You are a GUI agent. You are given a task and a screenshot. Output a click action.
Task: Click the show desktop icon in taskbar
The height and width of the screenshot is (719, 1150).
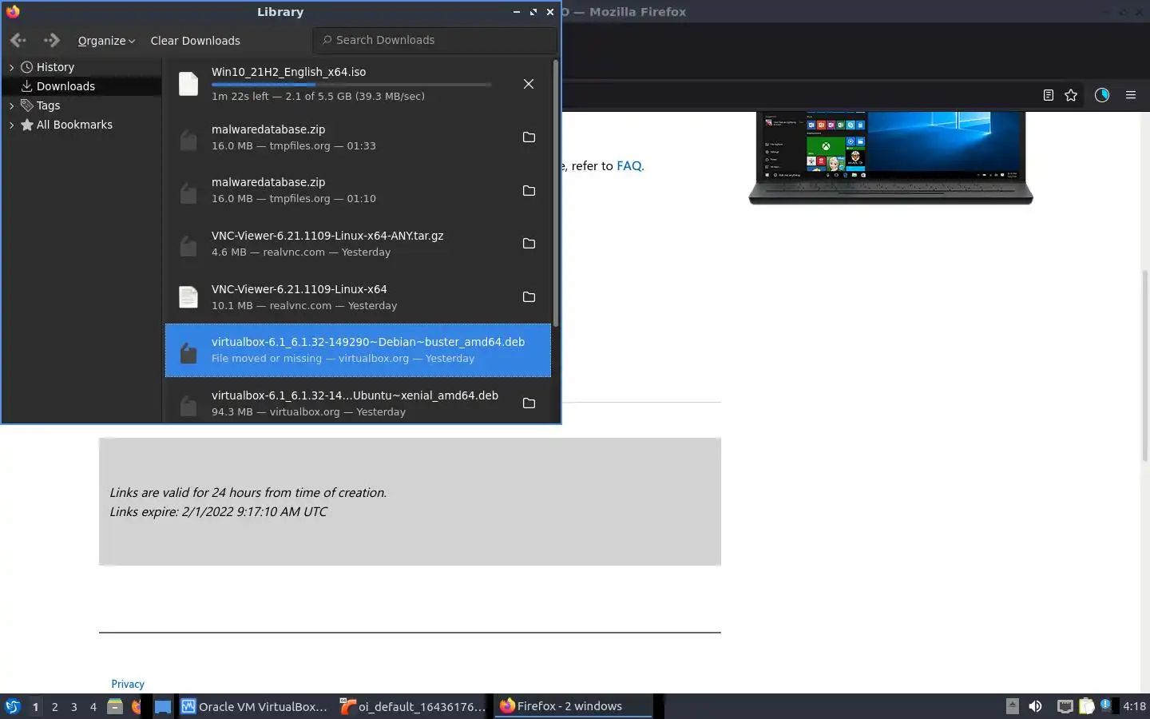[x=163, y=706]
